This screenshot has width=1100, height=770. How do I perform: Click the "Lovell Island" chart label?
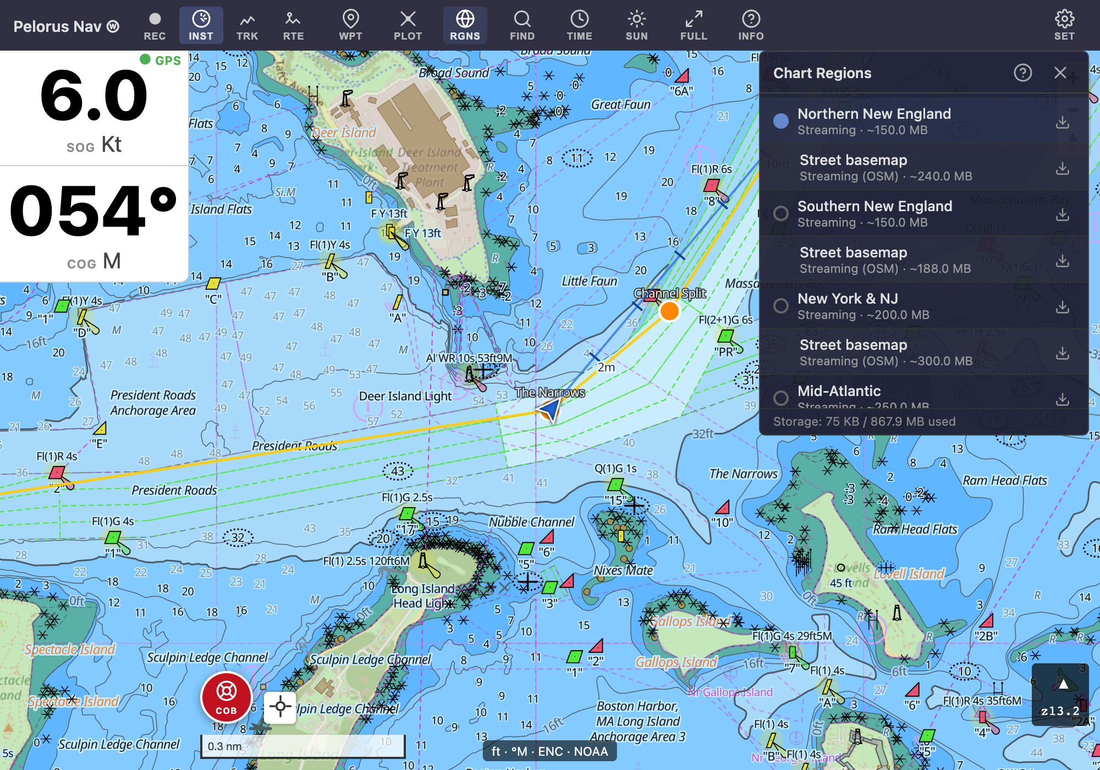[909, 574]
